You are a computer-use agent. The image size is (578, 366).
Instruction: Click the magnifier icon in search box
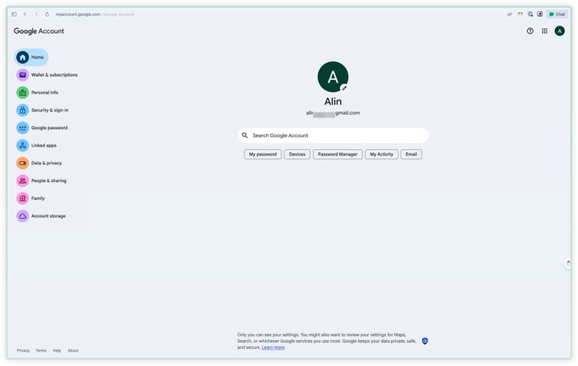click(245, 135)
